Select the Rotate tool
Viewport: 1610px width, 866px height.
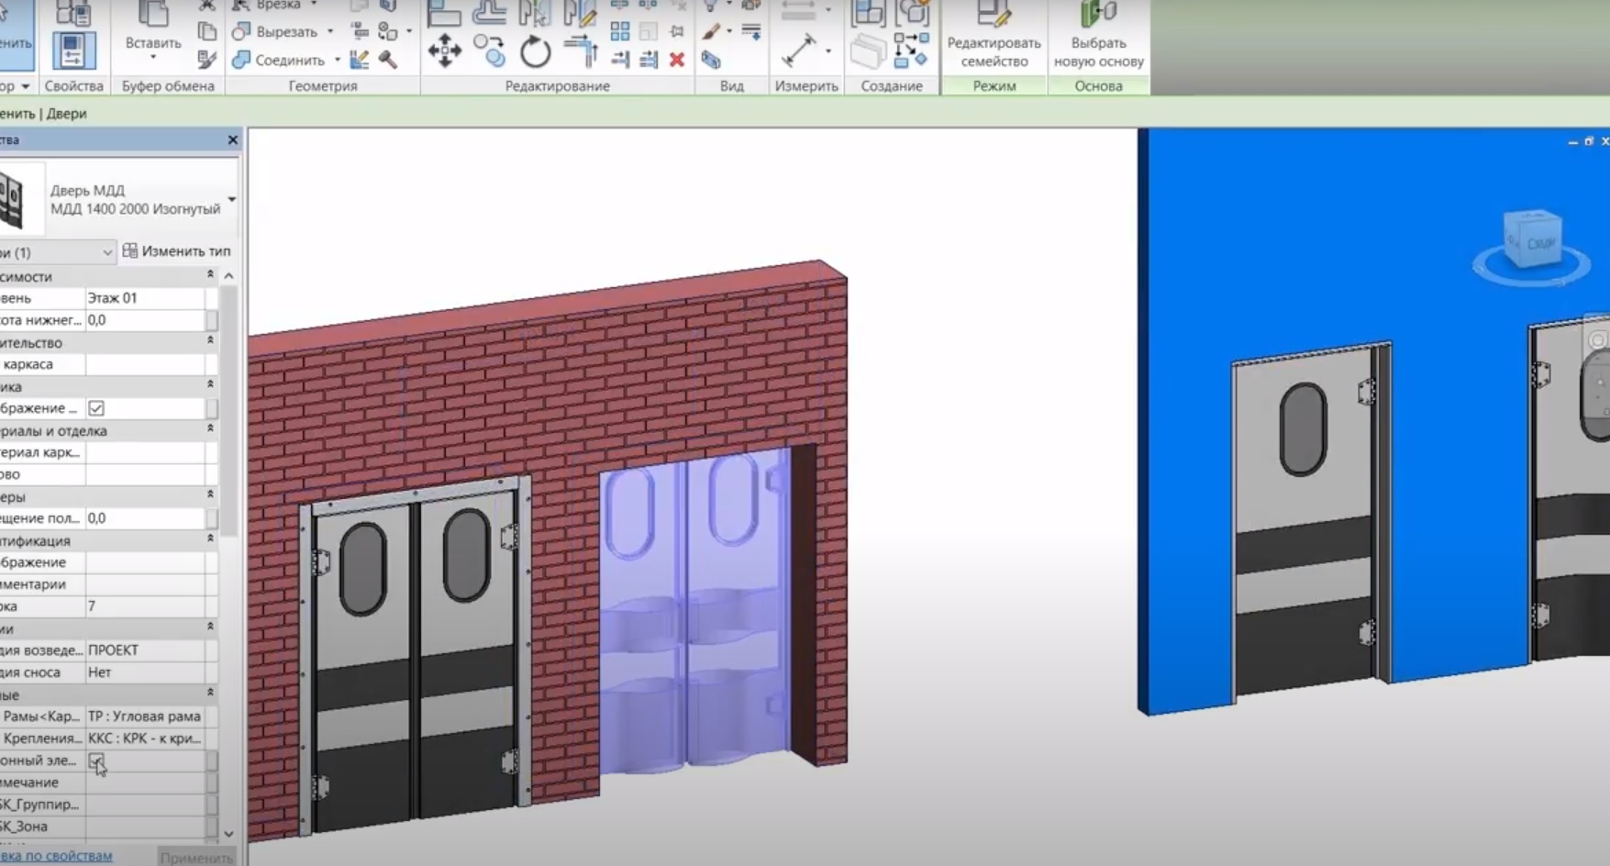pos(535,51)
